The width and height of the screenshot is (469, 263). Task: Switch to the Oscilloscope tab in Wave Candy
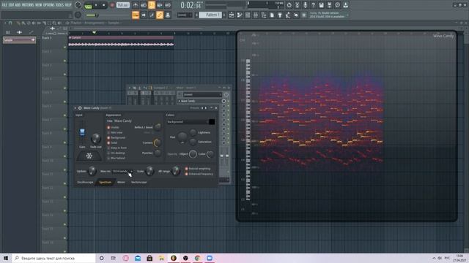pos(85,182)
